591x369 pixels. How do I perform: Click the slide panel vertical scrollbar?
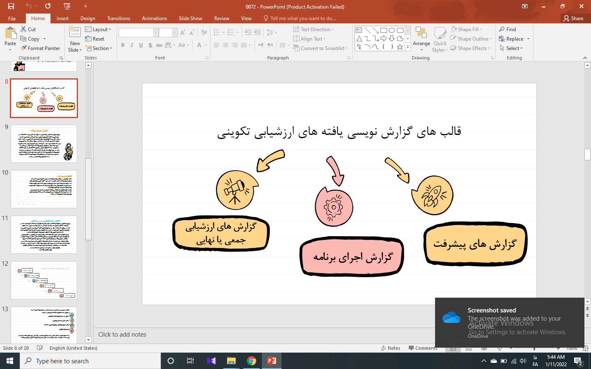click(x=88, y=199)
